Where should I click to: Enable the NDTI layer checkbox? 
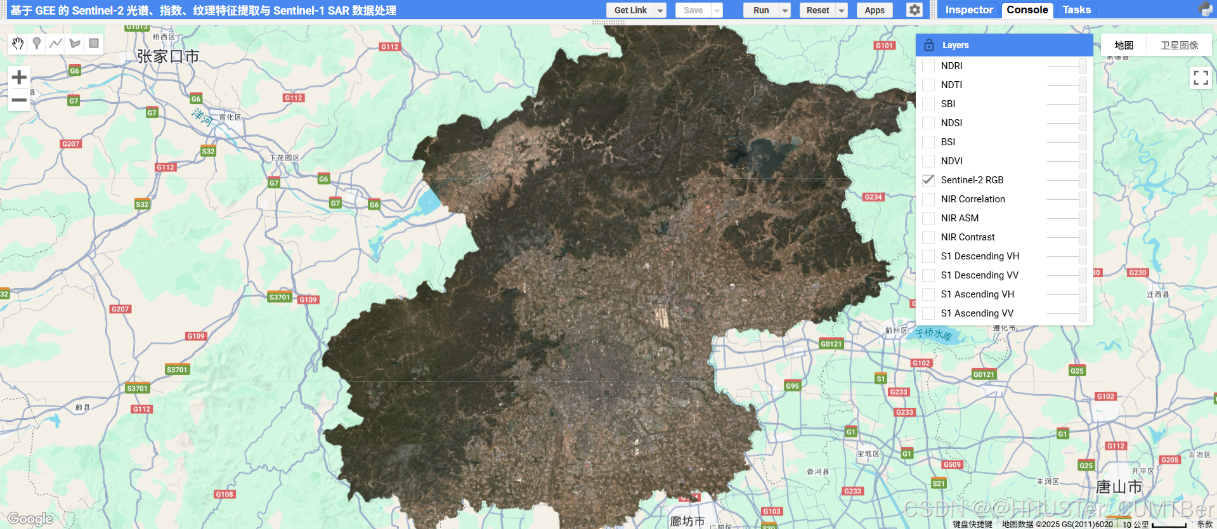pos(928,85)
